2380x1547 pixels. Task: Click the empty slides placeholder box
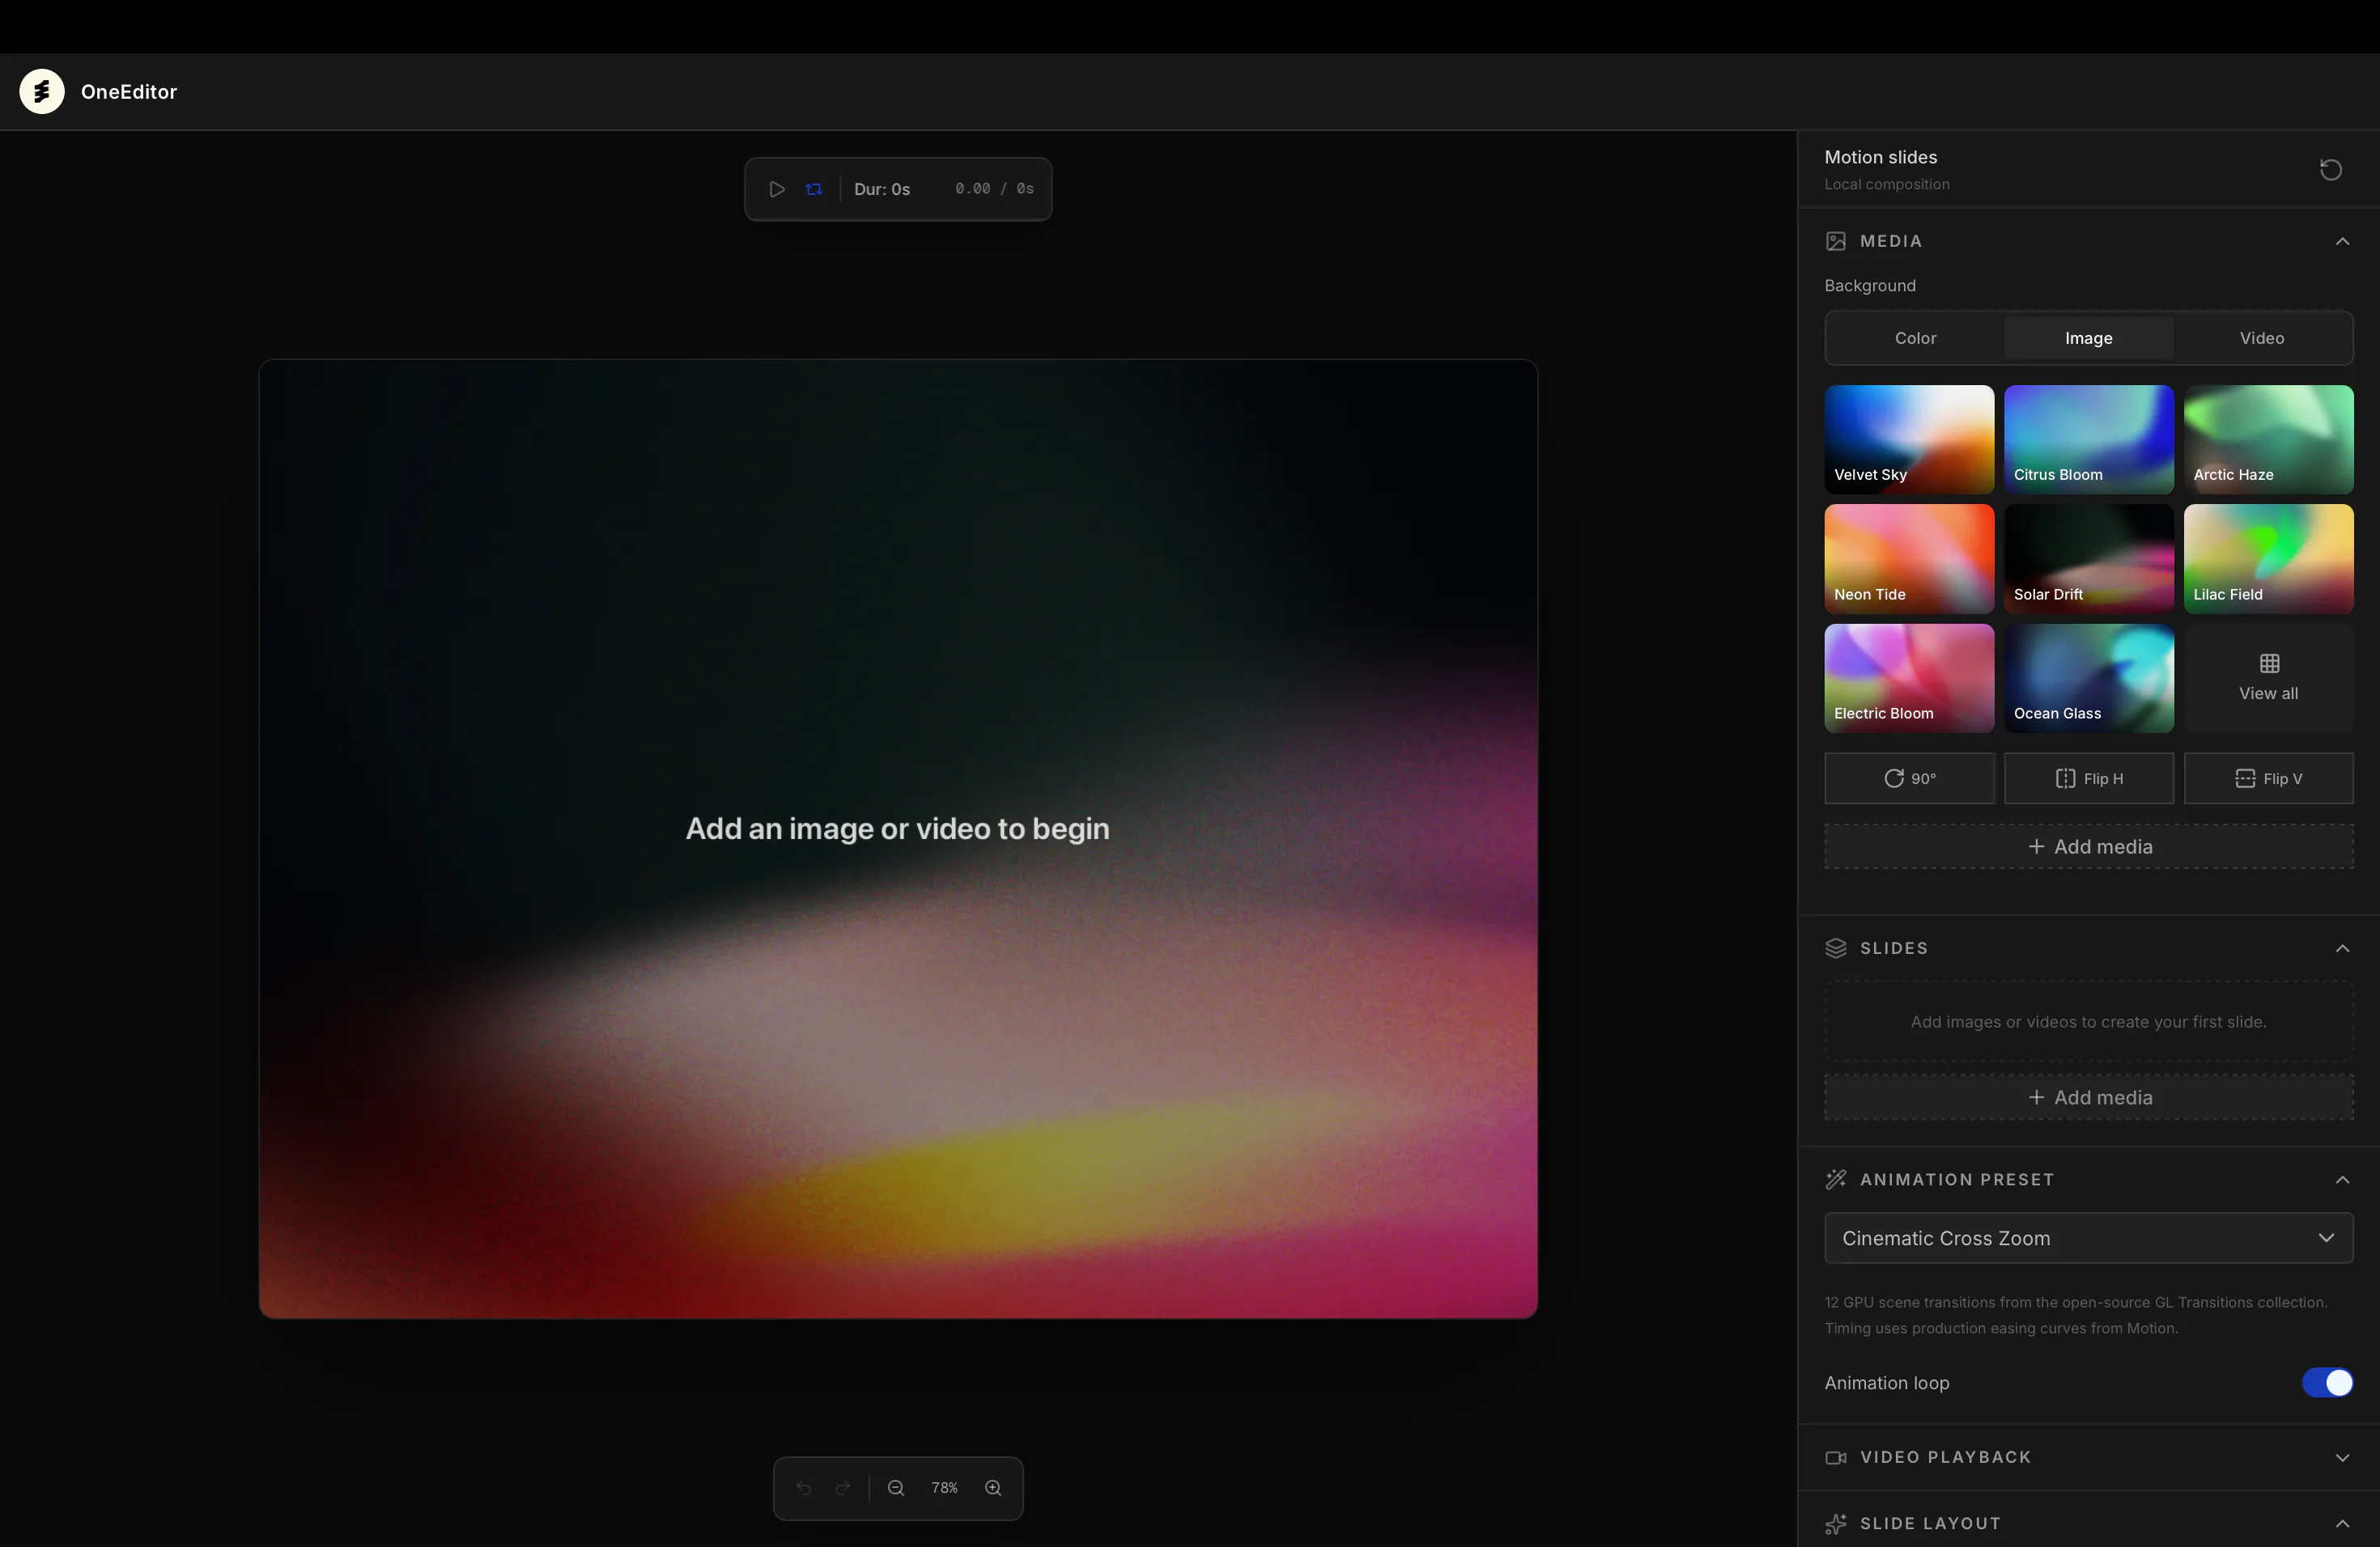pyautogui.click(x=2088, y=1021)
